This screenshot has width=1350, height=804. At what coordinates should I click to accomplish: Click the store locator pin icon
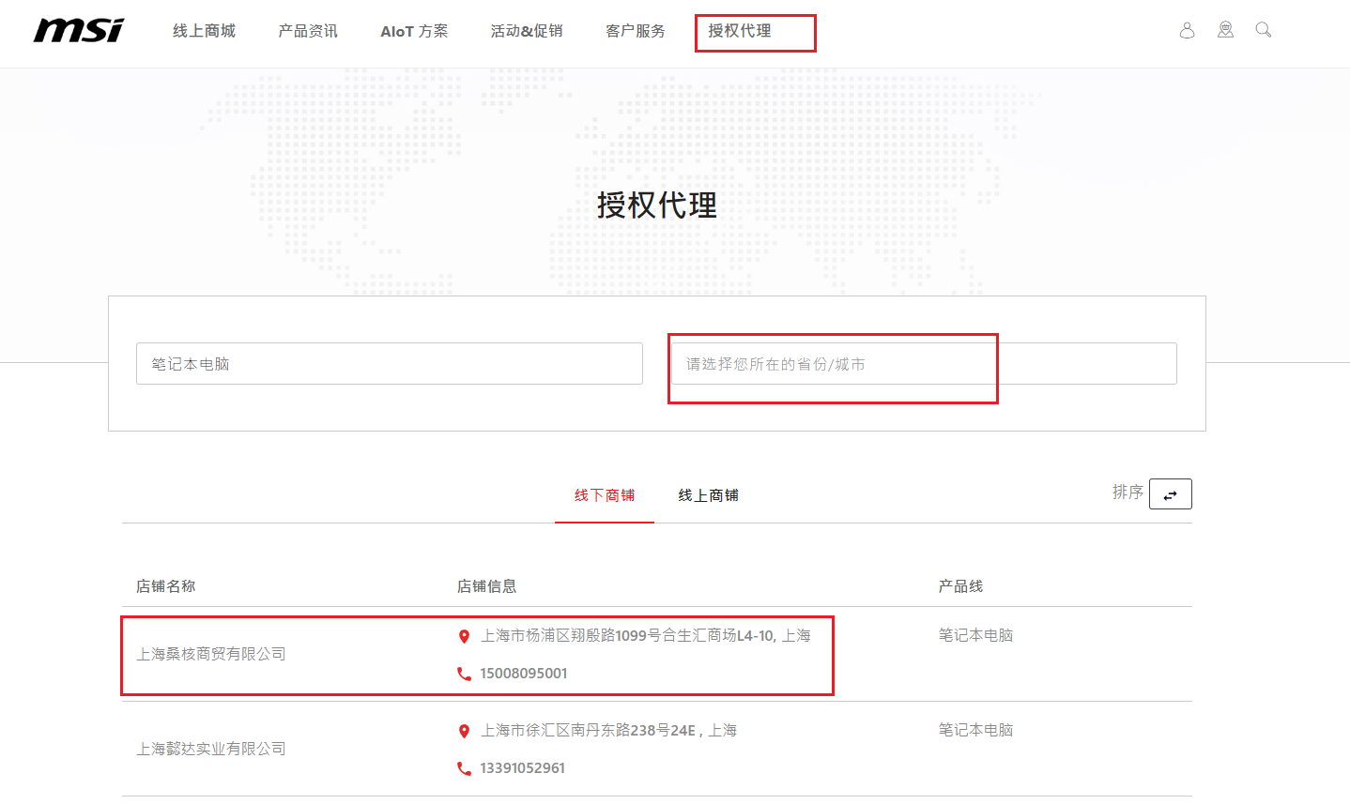tap(1225, 31)
